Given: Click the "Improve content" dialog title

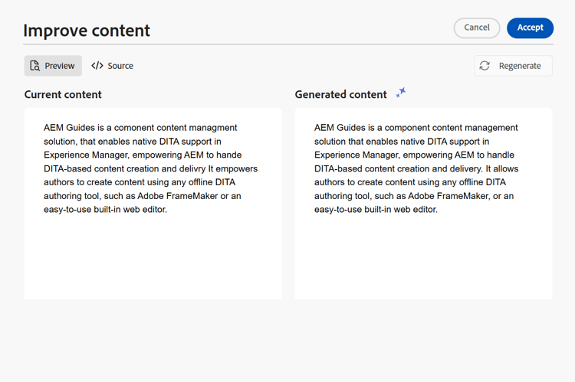Looking at the screenshot, I should [87, 31].
